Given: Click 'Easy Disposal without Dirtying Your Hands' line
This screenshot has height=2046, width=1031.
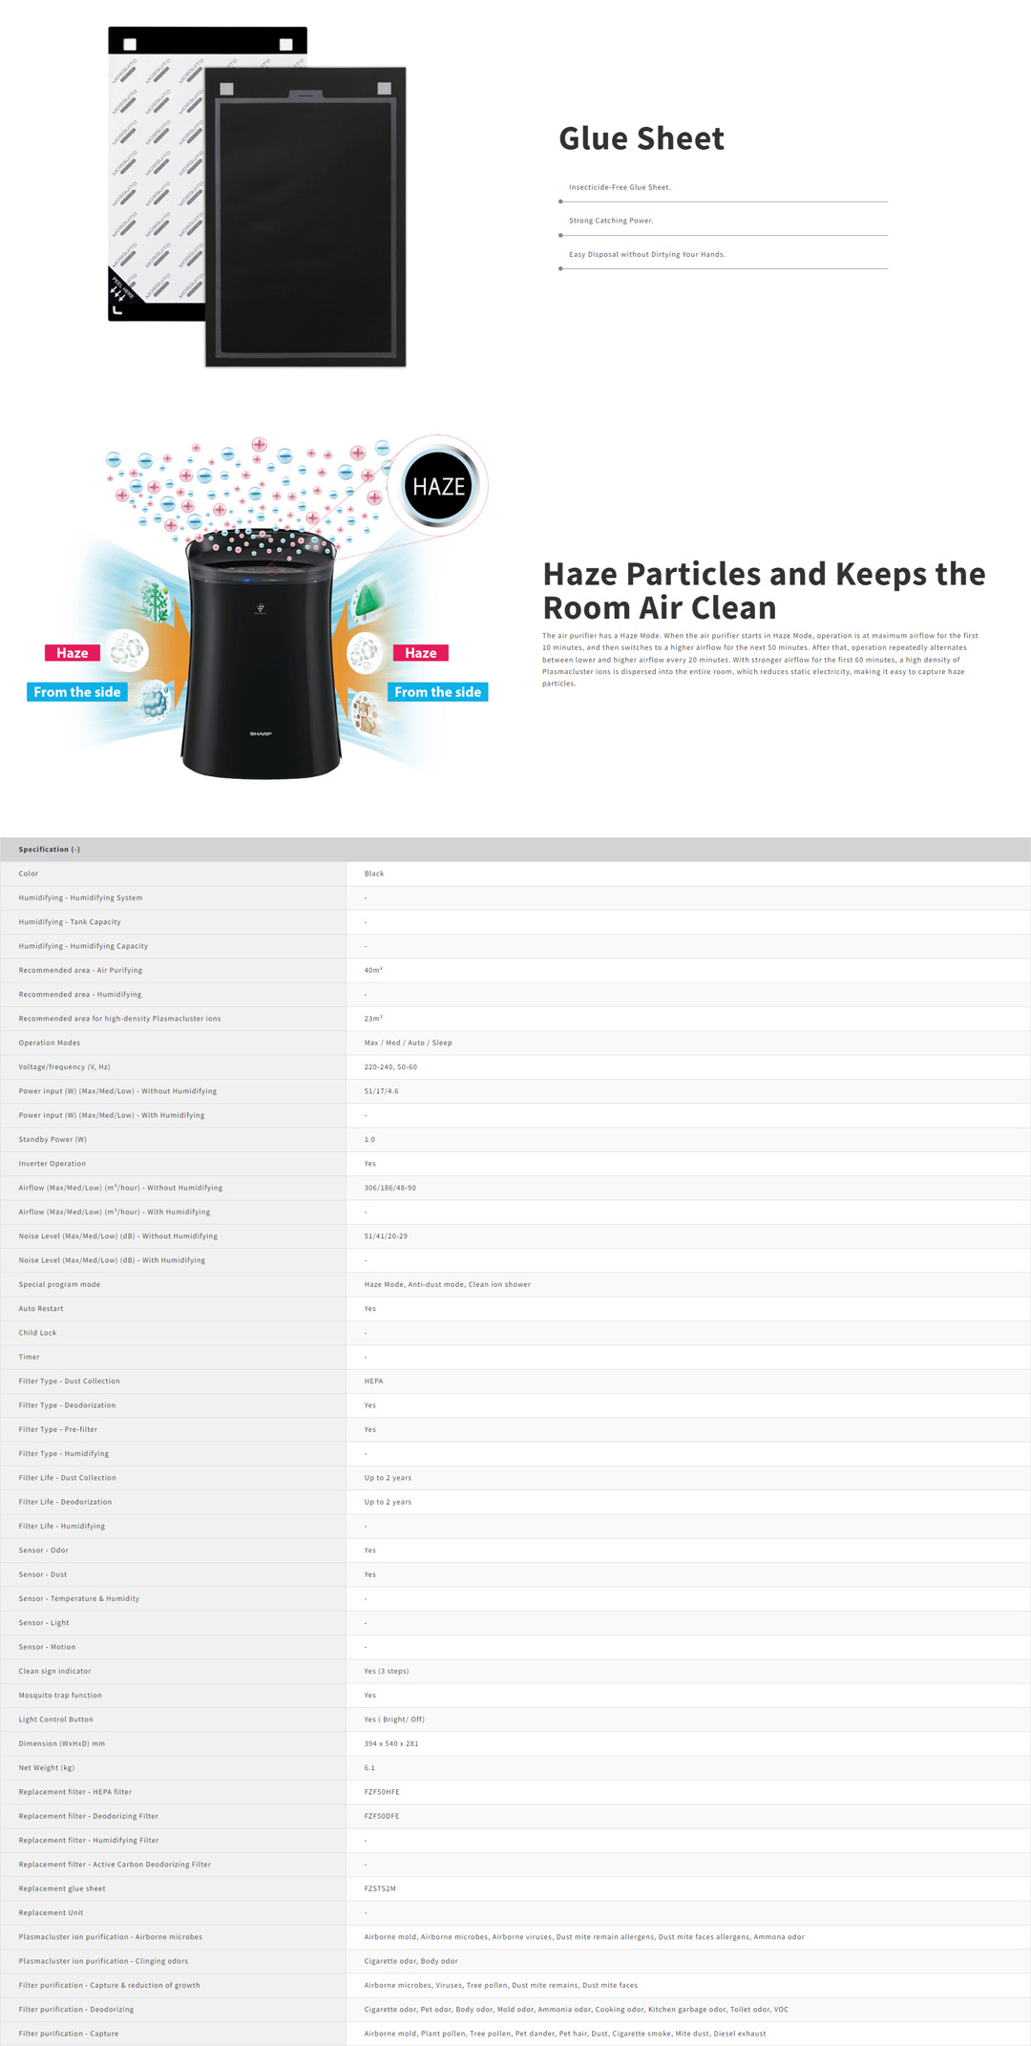Looking at the screenshot, I should point(646,254).
